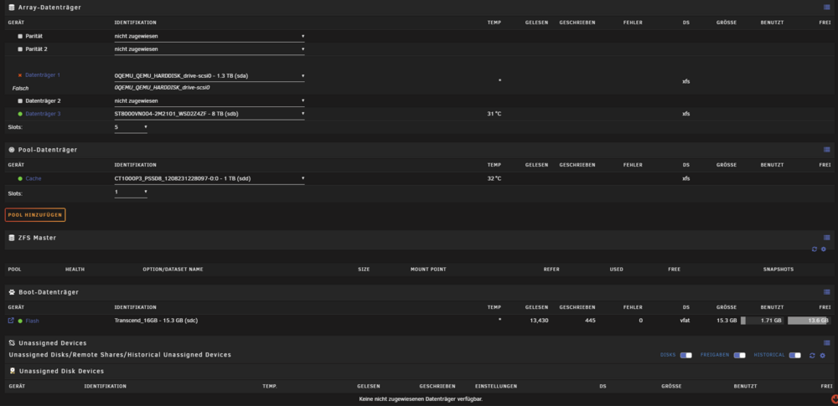This screenshot has height=406, width=838.
Task: Click the POOL HINZUFÜGEN button
Action: (x=35, y=215)
